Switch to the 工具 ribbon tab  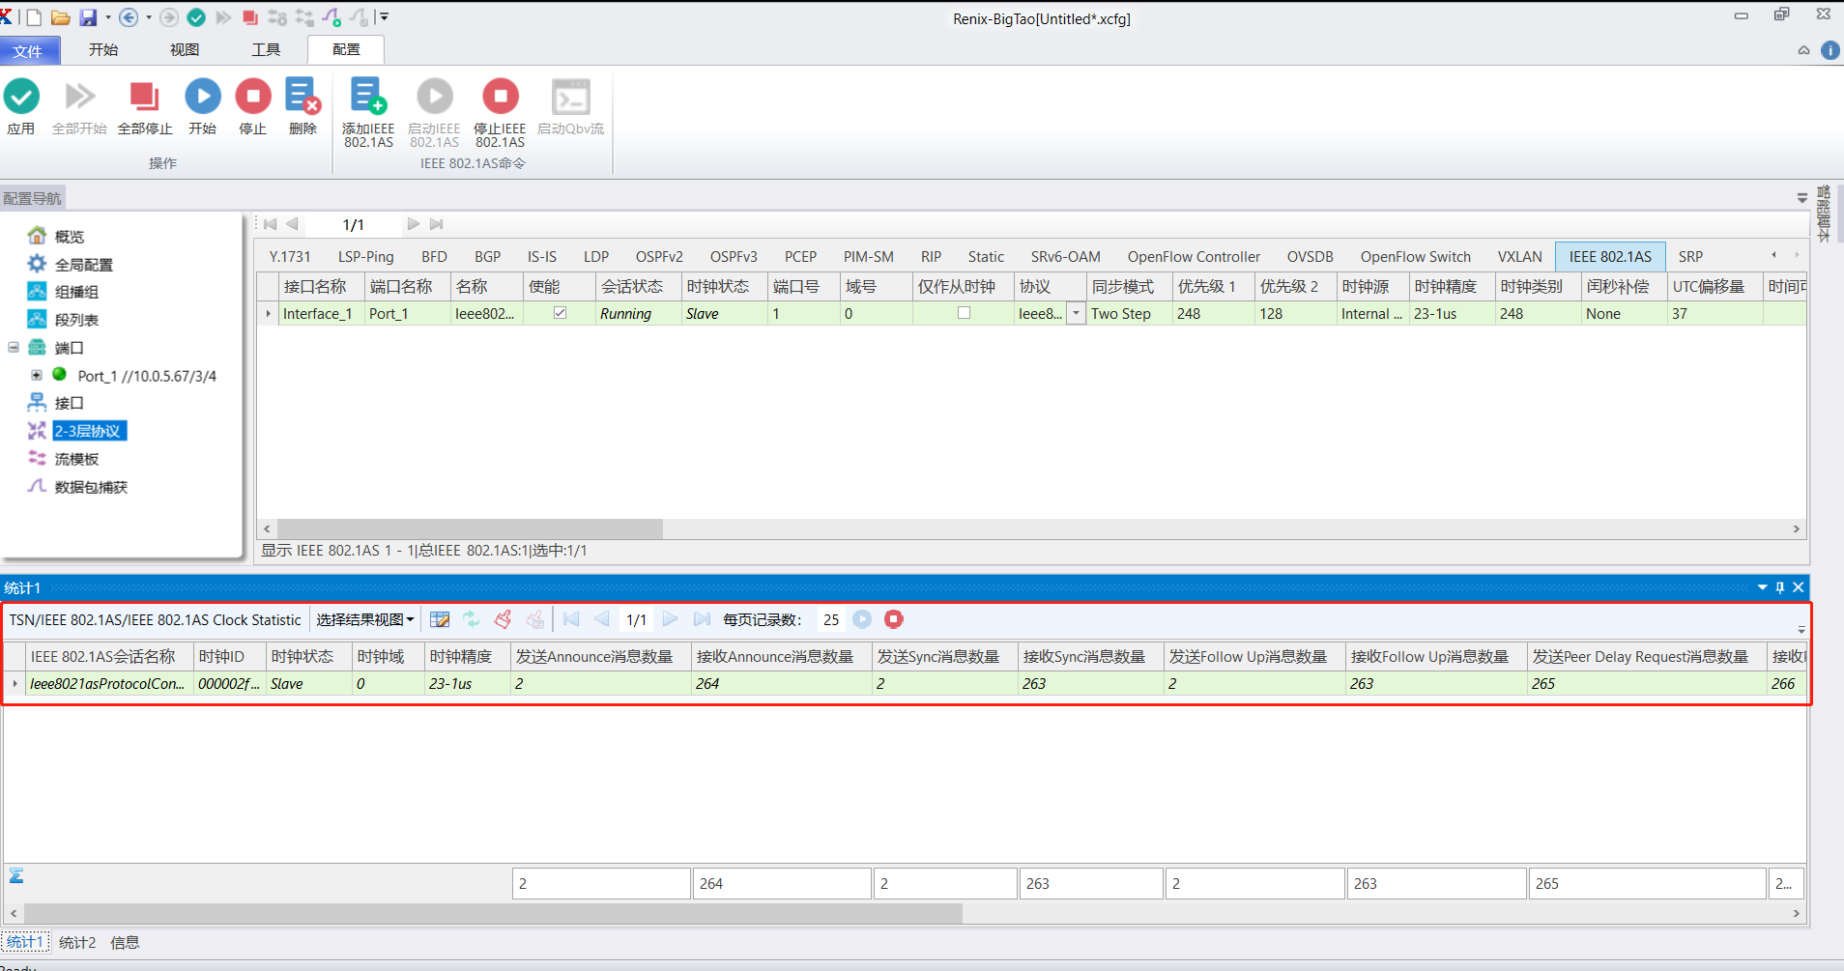tap(266, 49)
